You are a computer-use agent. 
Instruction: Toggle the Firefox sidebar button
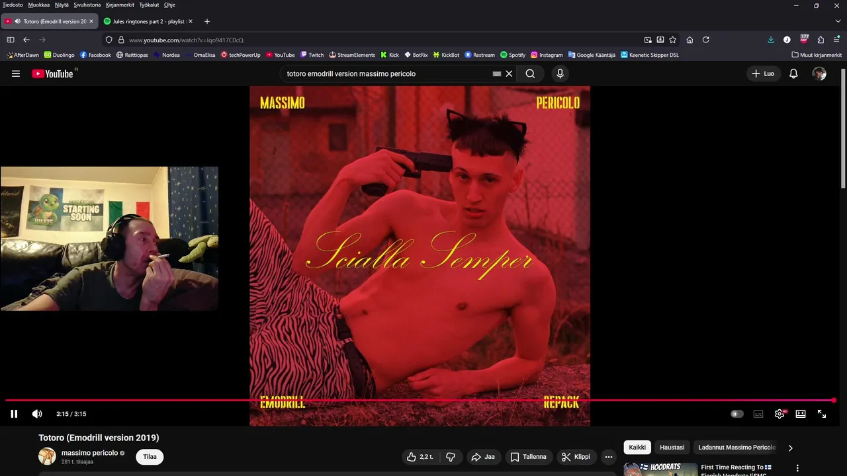click(x=11, y=40)
